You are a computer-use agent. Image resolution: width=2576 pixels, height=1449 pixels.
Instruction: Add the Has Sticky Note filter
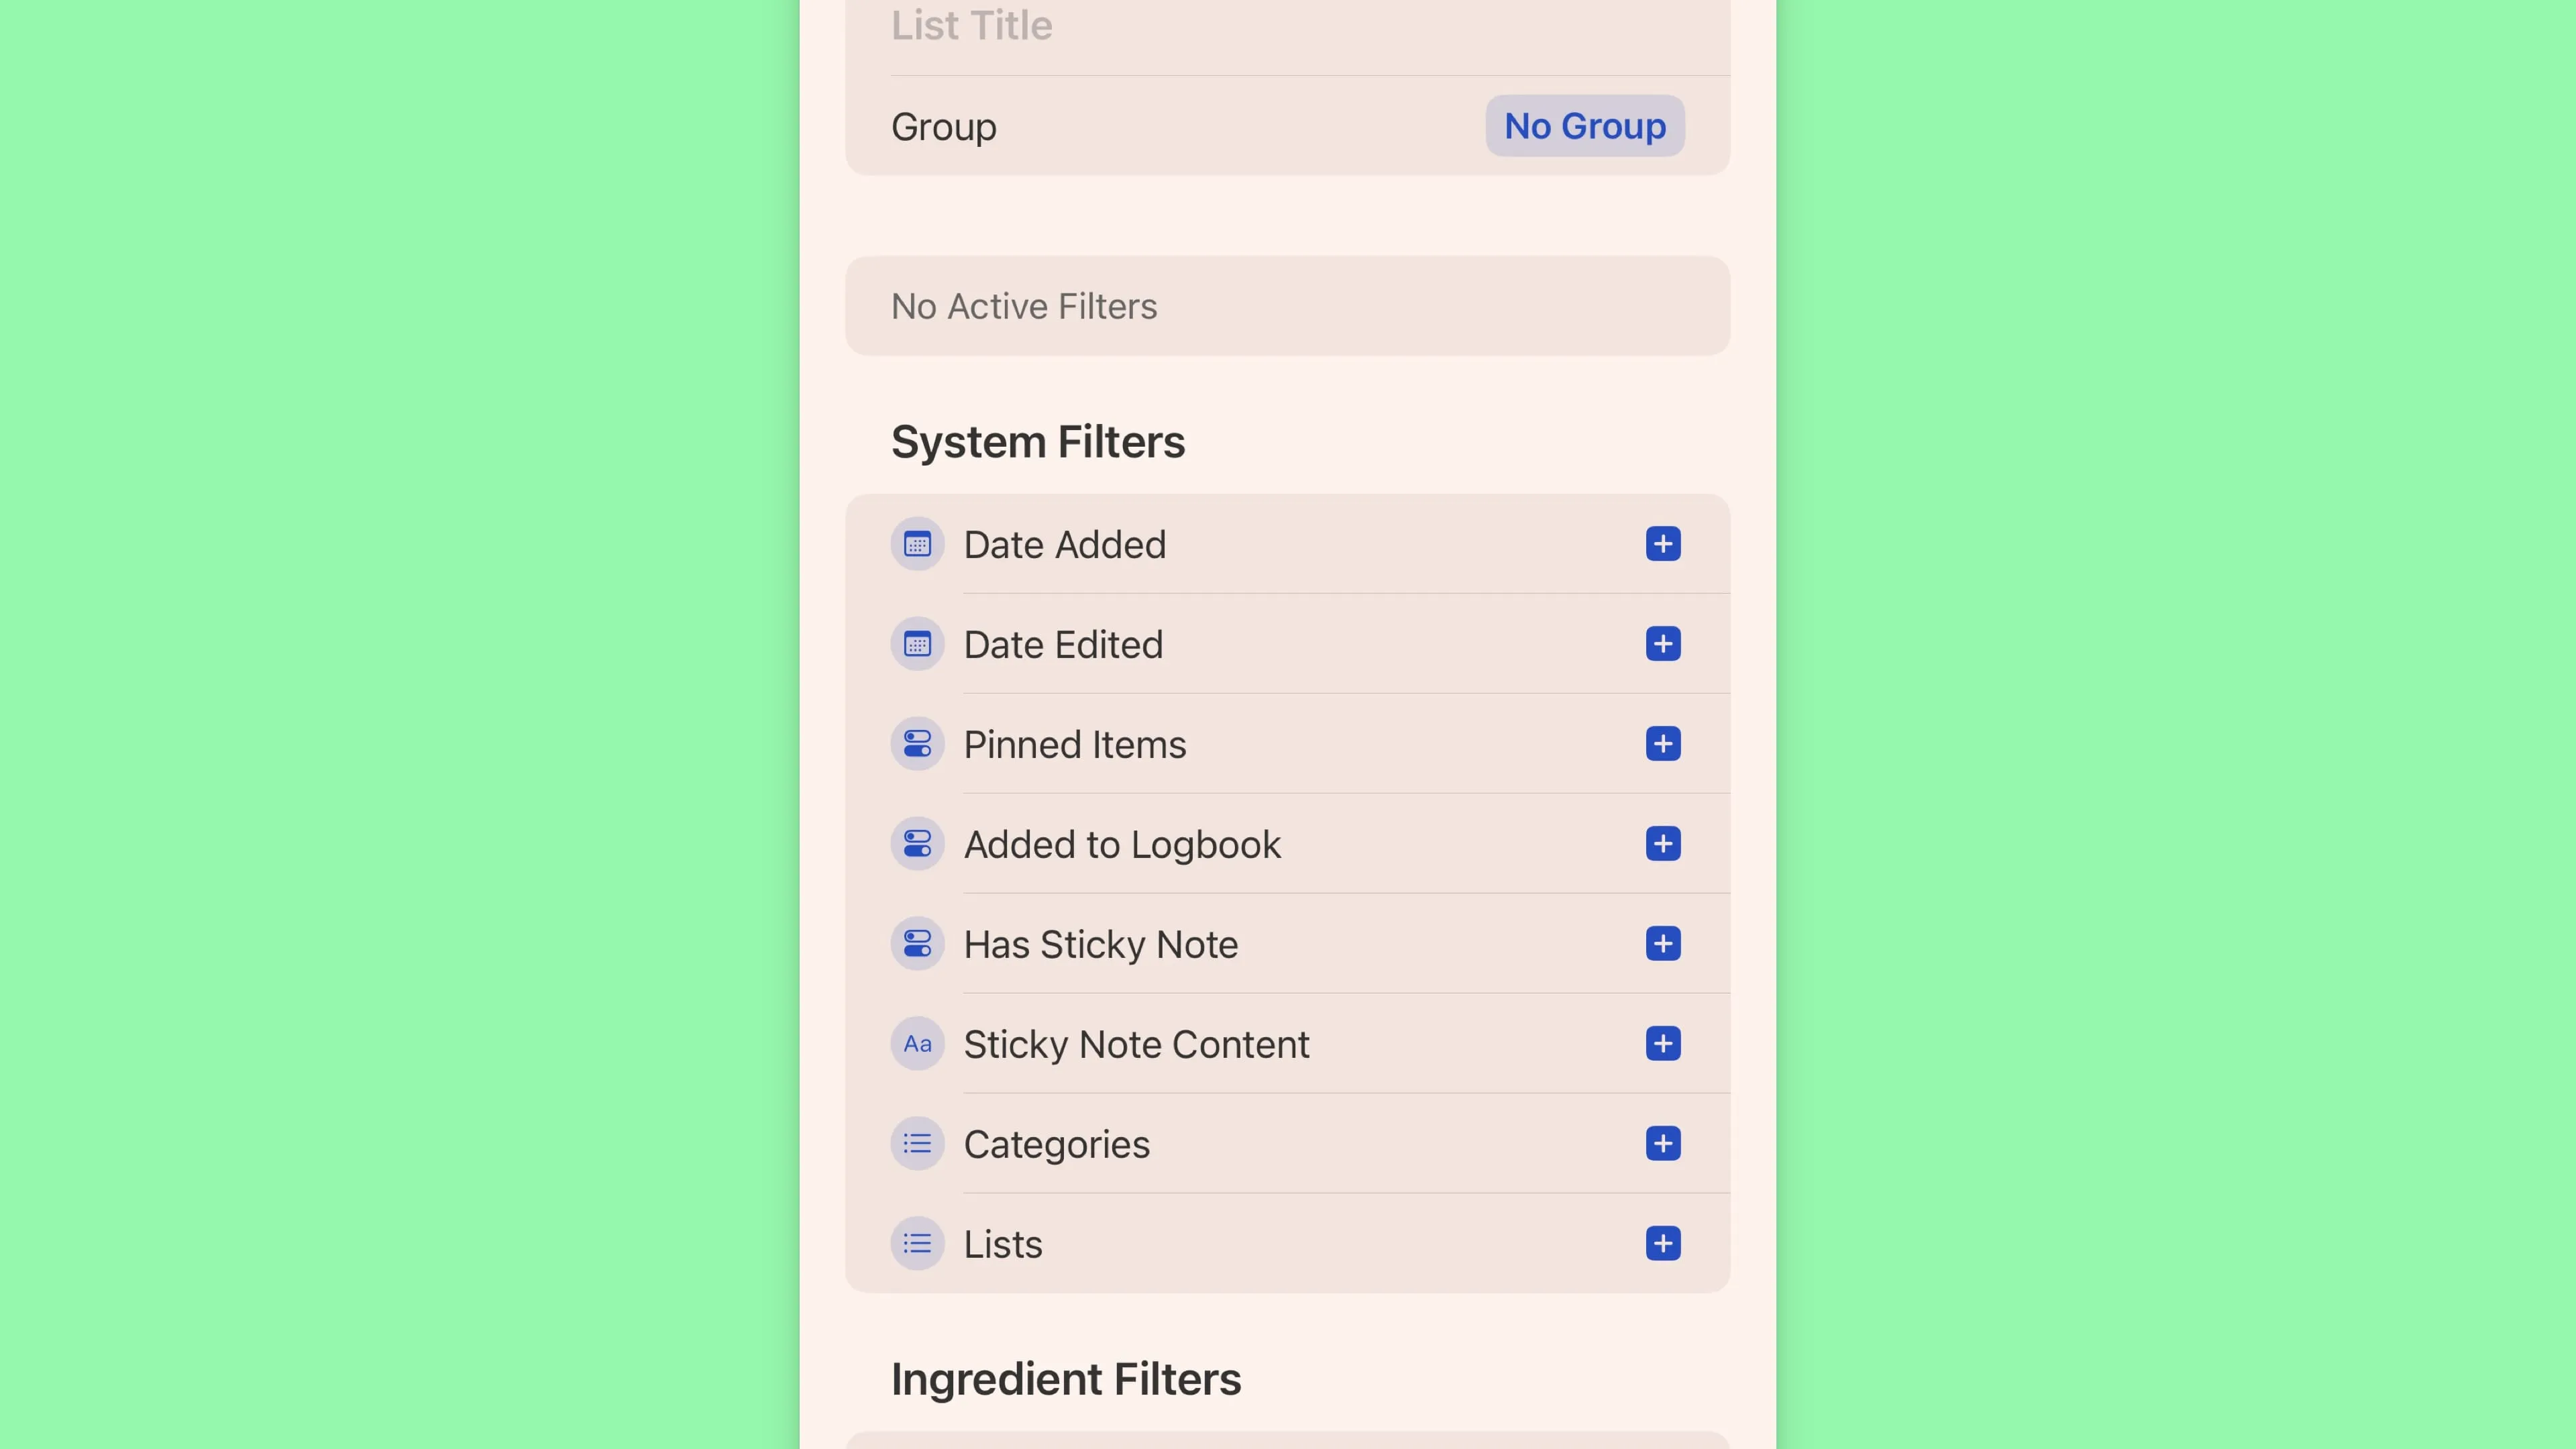point(1663,944)
